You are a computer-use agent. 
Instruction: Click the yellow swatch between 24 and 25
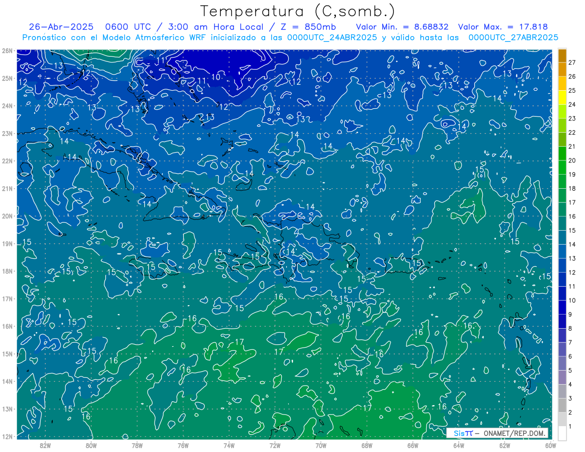click(563, 98)
